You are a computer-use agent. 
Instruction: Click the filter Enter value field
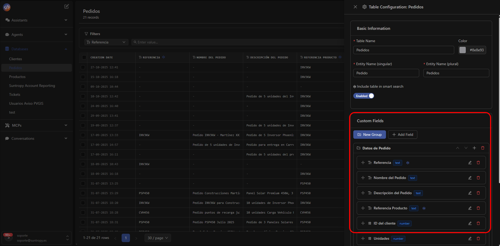pos(238,42)
